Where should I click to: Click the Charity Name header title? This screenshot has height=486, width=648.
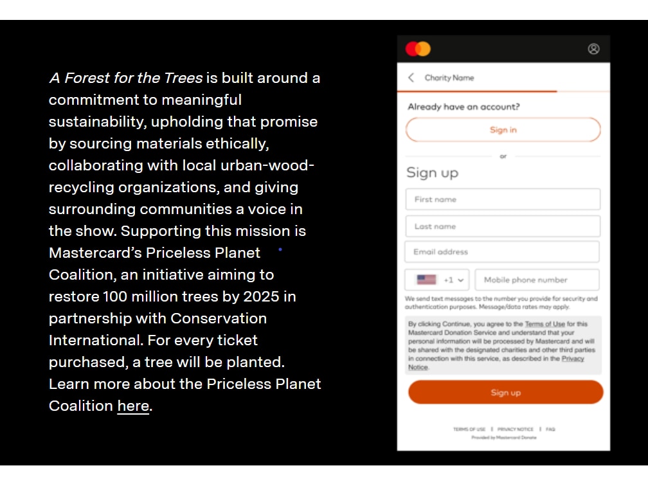point(449,78)
